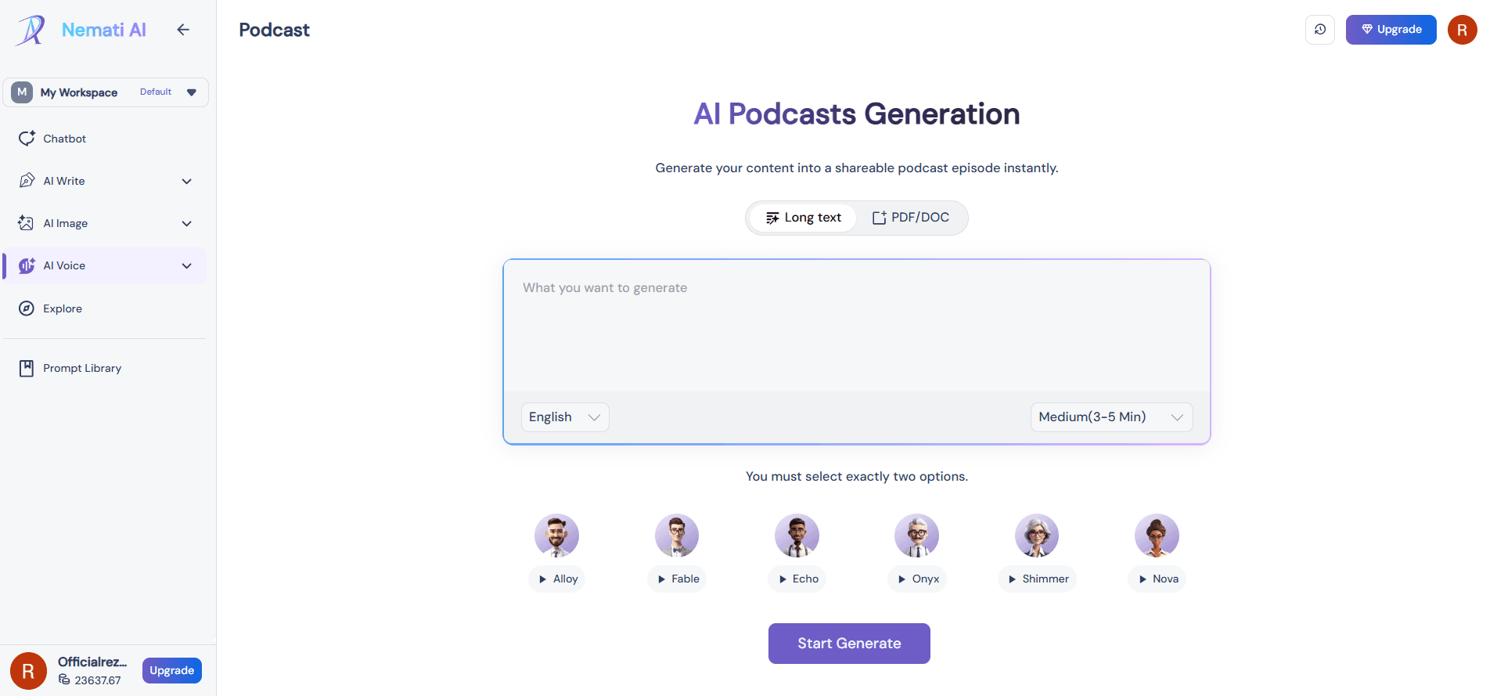Expand the AI Image submenu chevron

pos(187,224)
